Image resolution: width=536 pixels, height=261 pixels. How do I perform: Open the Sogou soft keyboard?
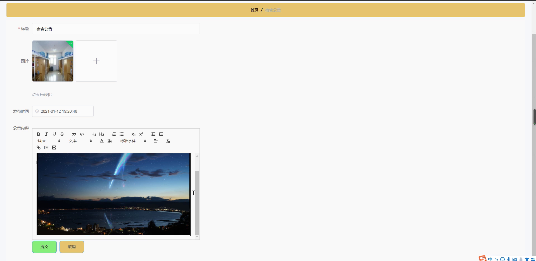click(x=515, y=259)
